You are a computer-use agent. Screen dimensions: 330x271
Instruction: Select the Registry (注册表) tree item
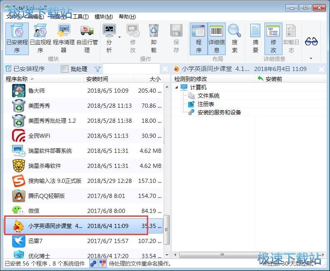[x=206, y=104]
